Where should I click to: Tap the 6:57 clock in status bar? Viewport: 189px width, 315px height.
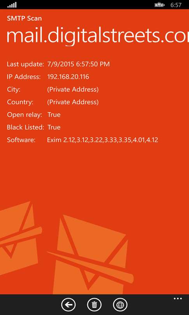click(176, 5)
